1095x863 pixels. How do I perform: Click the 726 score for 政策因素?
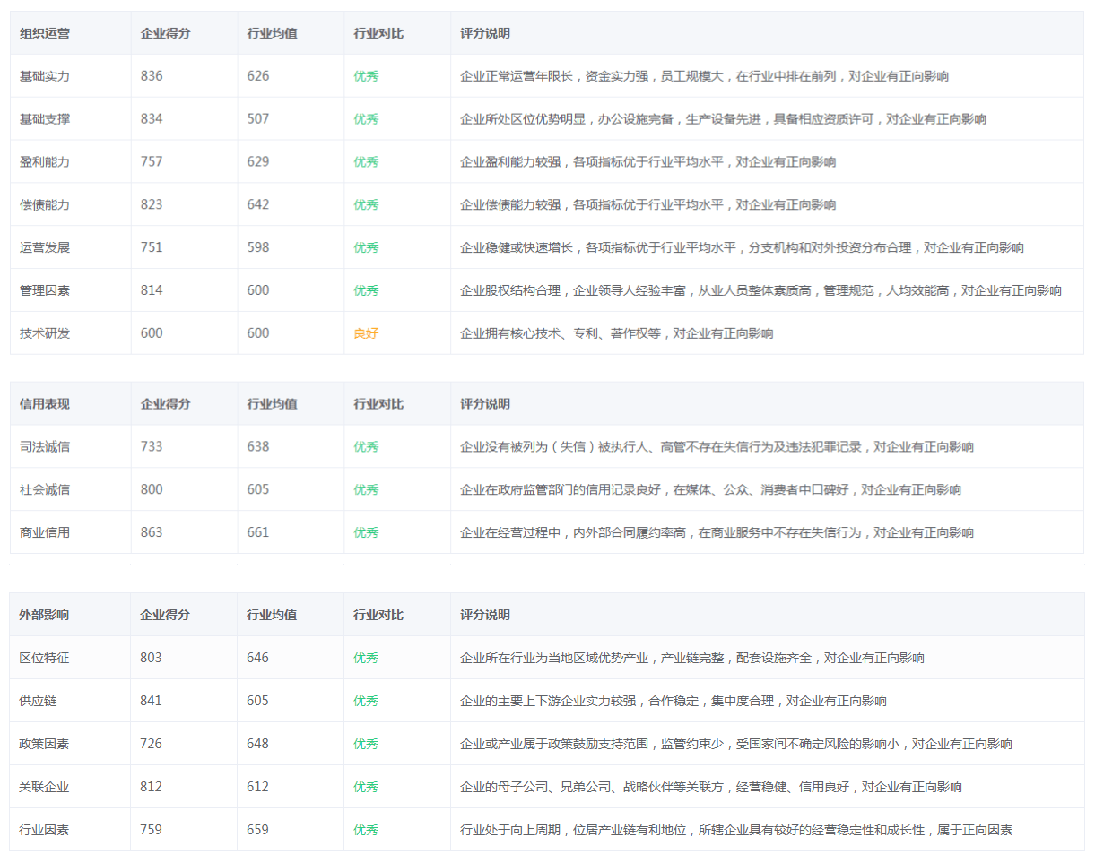point(151,745)
